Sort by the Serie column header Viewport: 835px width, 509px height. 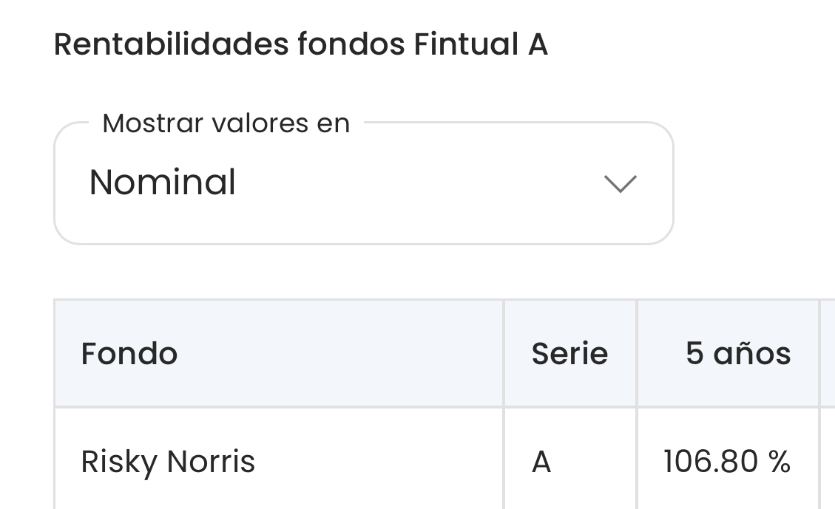tap(569, 354)
